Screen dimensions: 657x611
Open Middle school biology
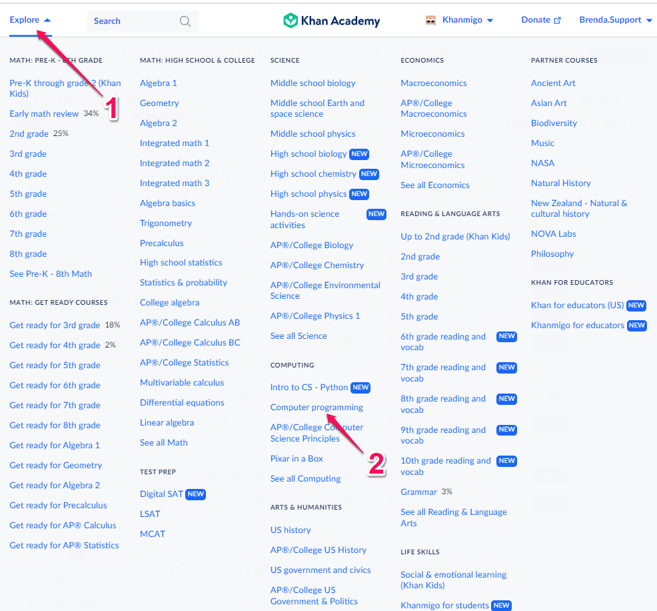coord(313,83)
